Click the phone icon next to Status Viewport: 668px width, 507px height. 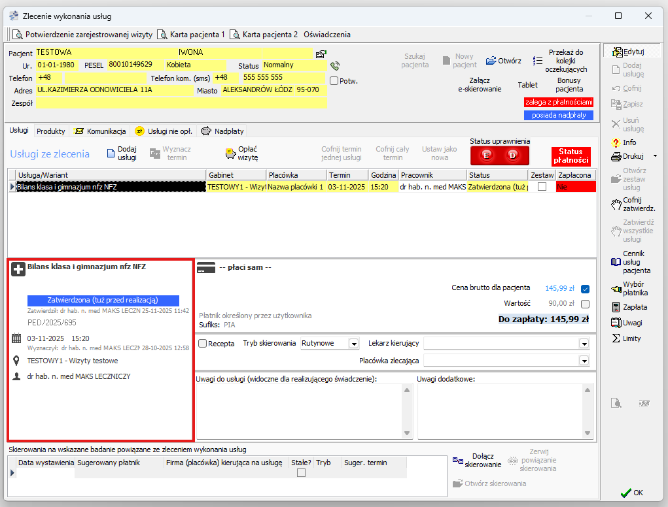coord(335,66)
